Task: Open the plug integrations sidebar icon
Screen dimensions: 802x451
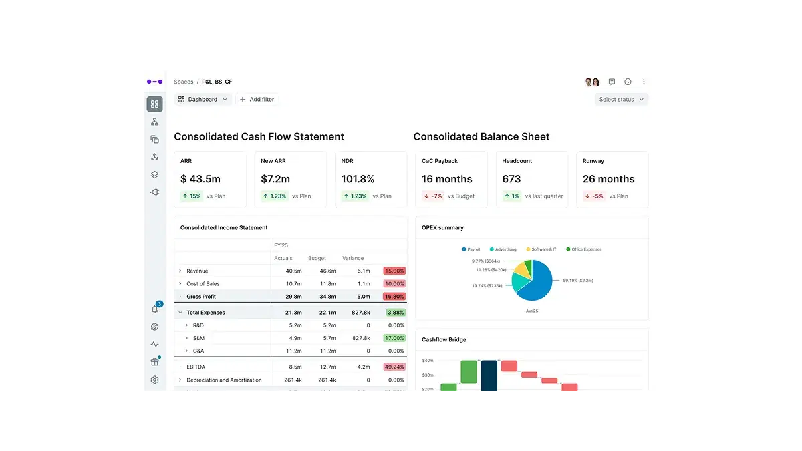Action: [x=154, y=192]
